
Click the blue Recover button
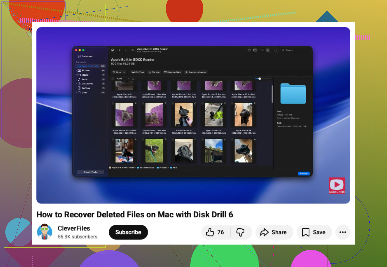tap(304, 173)
